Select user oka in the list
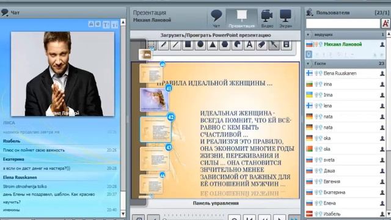The height and width of the screenshot is (220, 391). (x=345, y=138)
